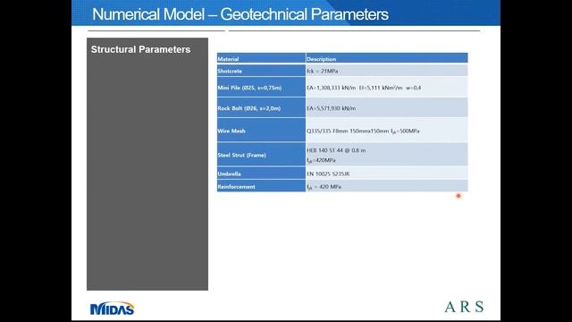572x322 pixels.
Task: Click the HEB 140 ST 44 description cell
Action: click(x=387, y=155)
